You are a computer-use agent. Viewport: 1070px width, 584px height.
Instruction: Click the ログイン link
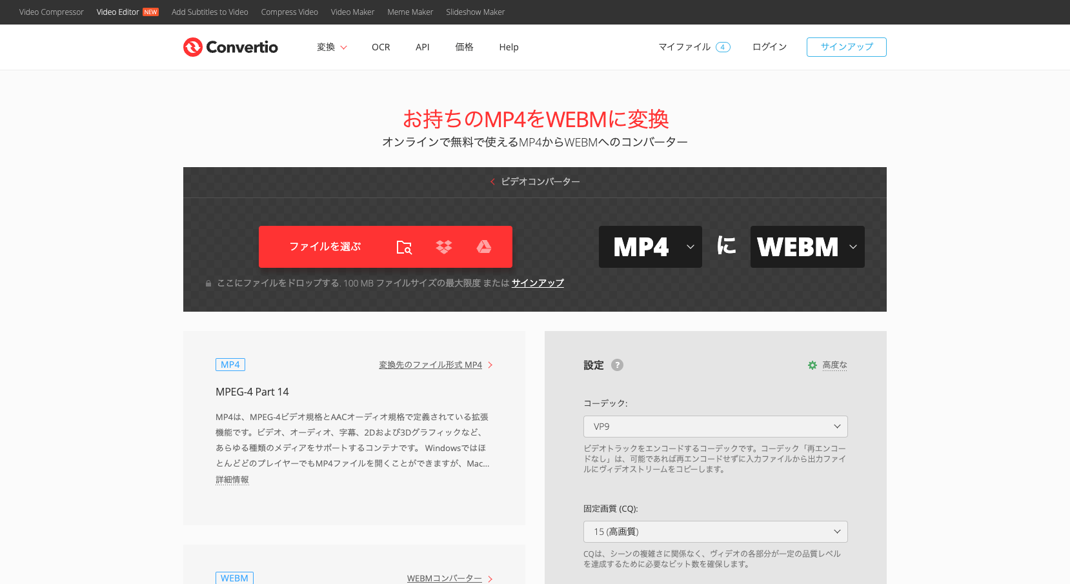[769, 47]
